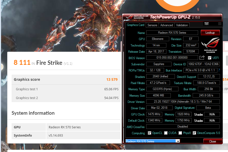Toggle the PhysX checkbox
Viewport: 228px width, 152px height.
180,133
